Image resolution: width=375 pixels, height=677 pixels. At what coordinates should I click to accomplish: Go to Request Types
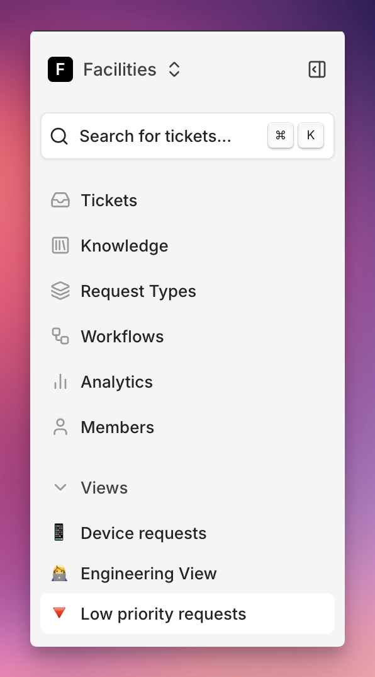187,291
